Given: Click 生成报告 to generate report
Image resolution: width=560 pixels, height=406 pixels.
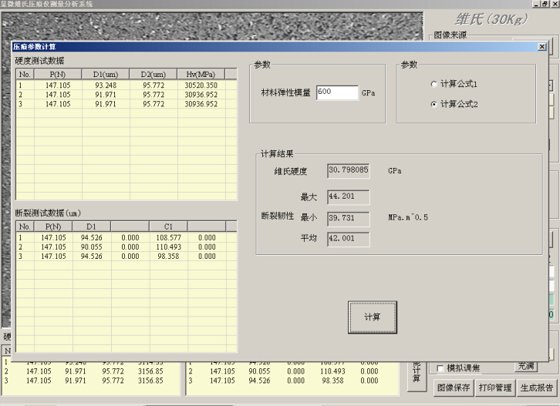Looking at the screenshot, I should (x=535, y=388).
